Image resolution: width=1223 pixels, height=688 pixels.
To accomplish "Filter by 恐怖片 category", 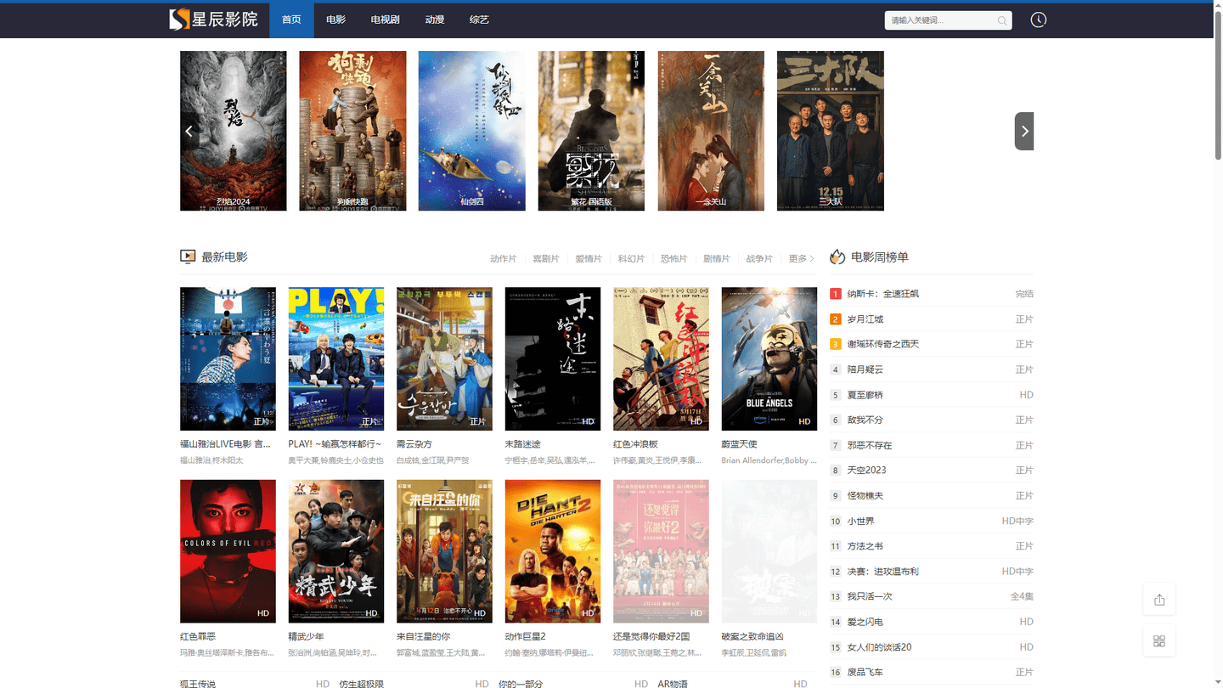I will (673, 258).
